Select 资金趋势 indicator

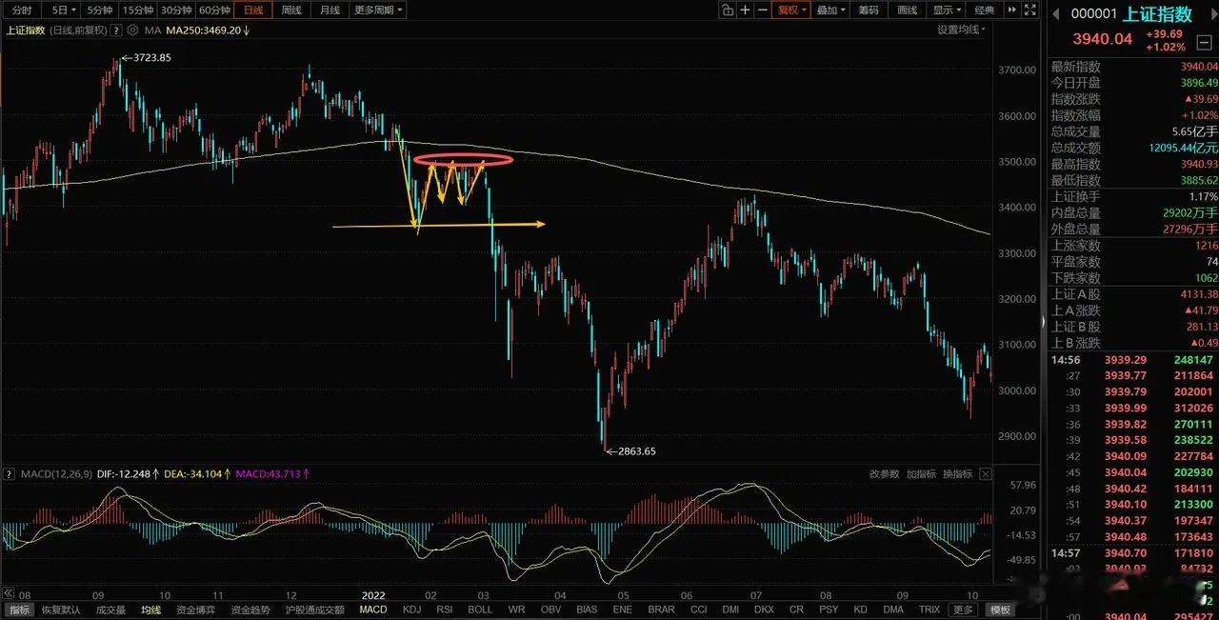point(250,610)
